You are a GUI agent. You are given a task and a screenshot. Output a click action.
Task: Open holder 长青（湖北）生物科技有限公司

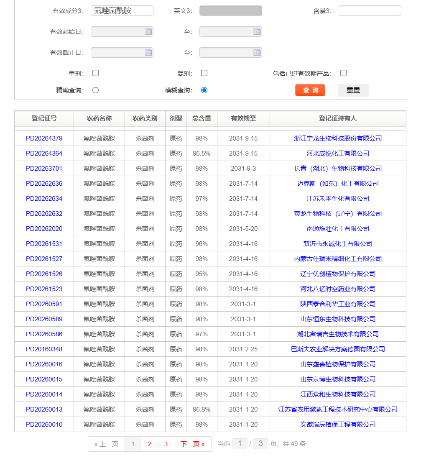tap(338, 169)
